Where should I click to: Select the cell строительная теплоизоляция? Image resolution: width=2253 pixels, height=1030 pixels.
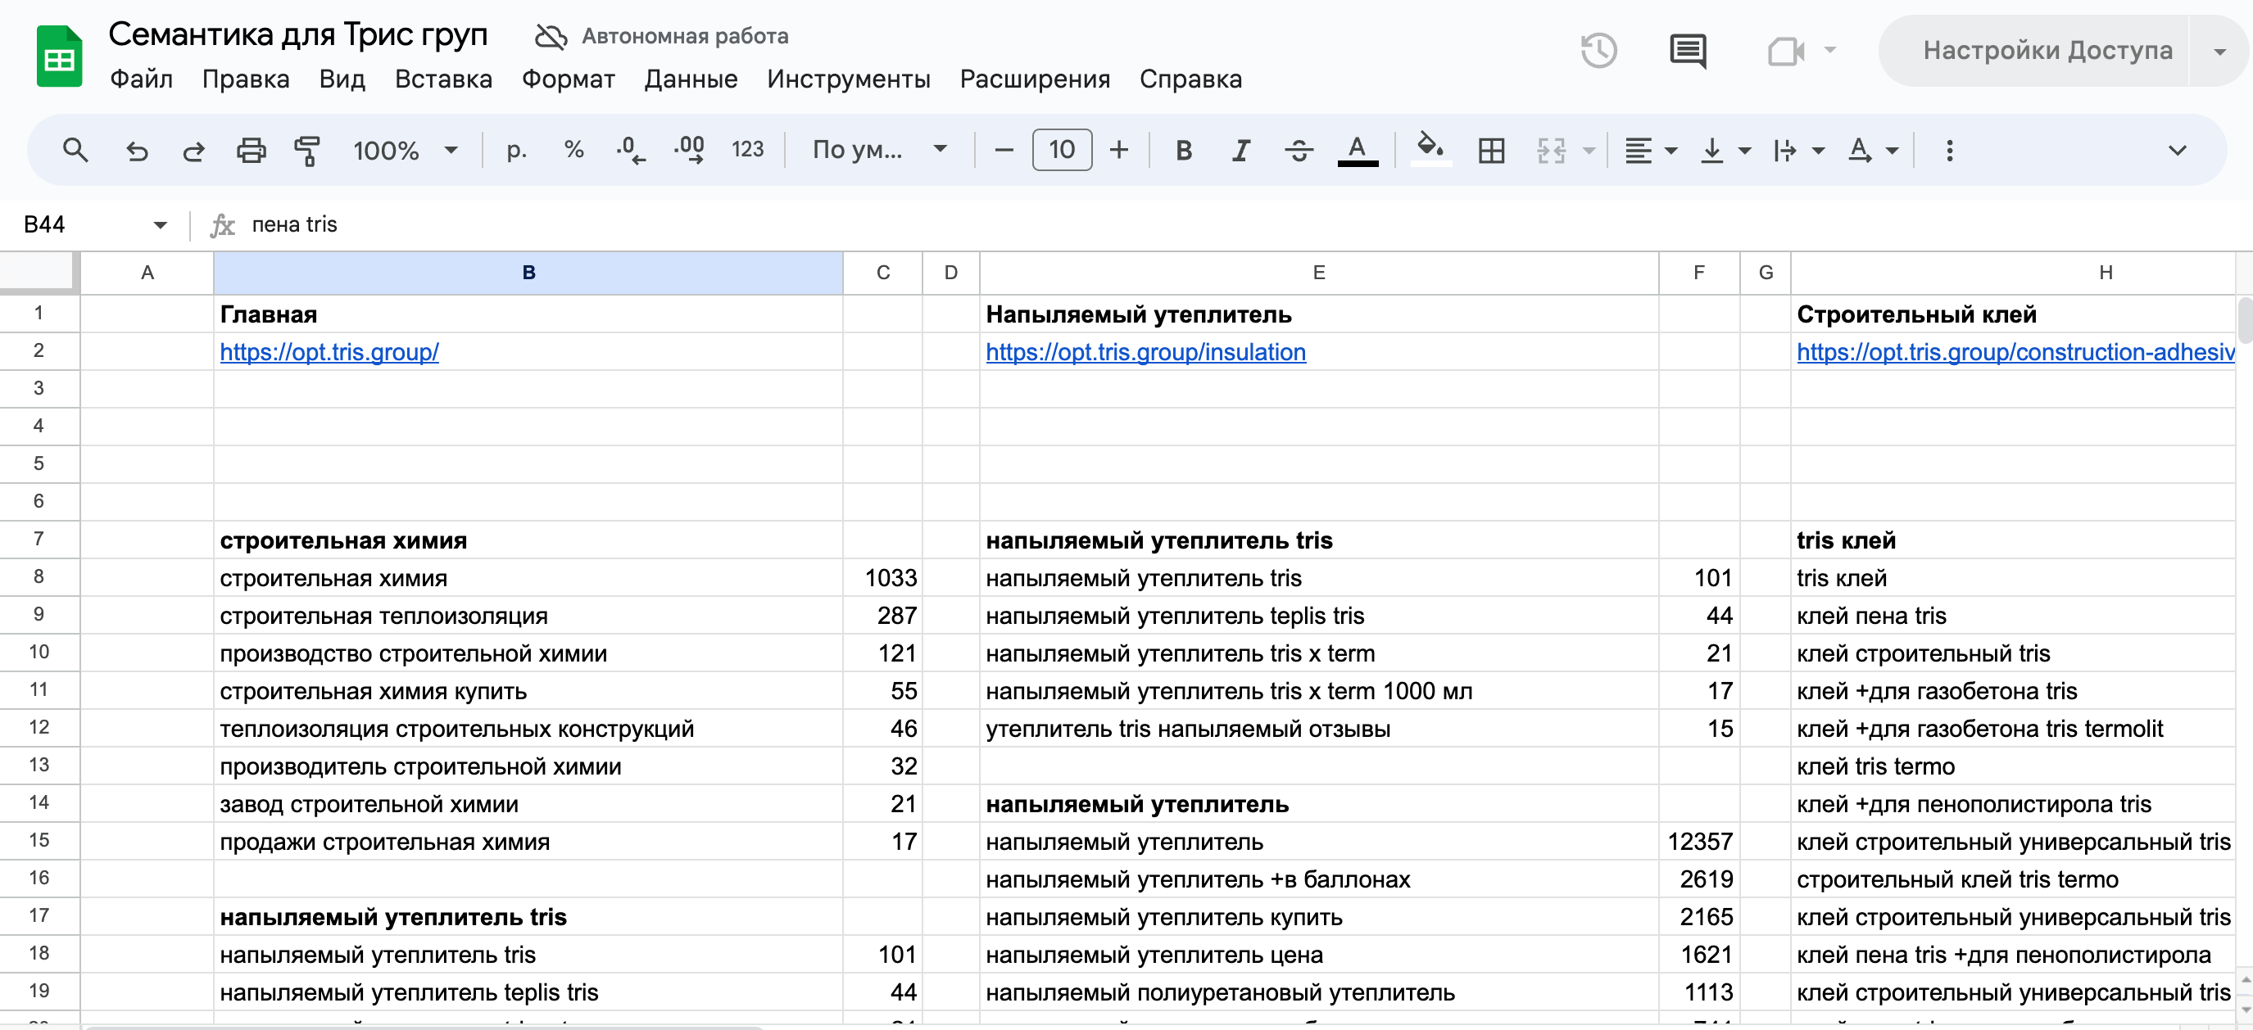[x=528, y=616]
